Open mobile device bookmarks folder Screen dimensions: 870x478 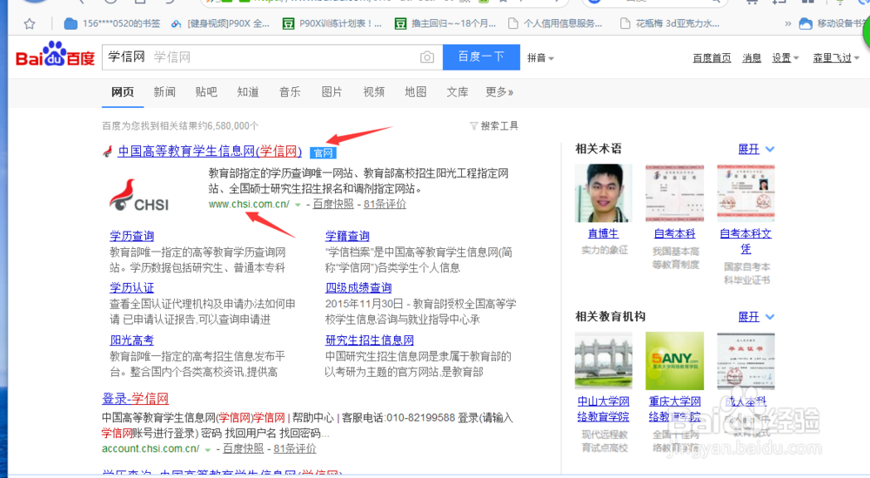[x=834, y=24]
